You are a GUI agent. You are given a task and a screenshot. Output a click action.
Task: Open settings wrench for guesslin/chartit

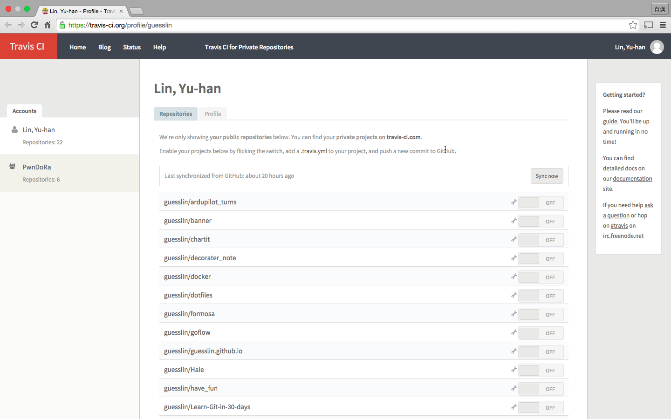[x=514, y=239]
